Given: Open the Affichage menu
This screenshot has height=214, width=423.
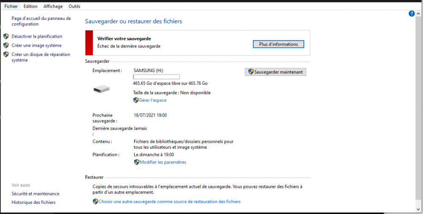Looking at the screenshot, I should click(x=53, y=6).
